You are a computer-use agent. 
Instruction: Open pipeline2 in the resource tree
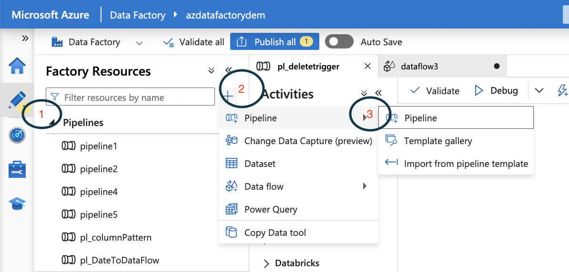[x=99, y=169]
